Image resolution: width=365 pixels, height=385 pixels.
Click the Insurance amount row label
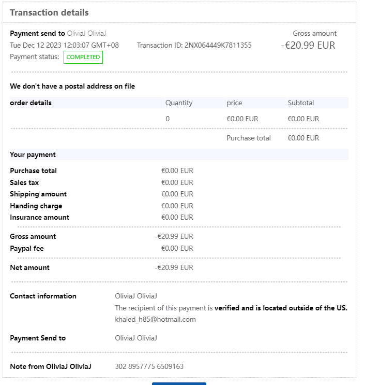39,217
